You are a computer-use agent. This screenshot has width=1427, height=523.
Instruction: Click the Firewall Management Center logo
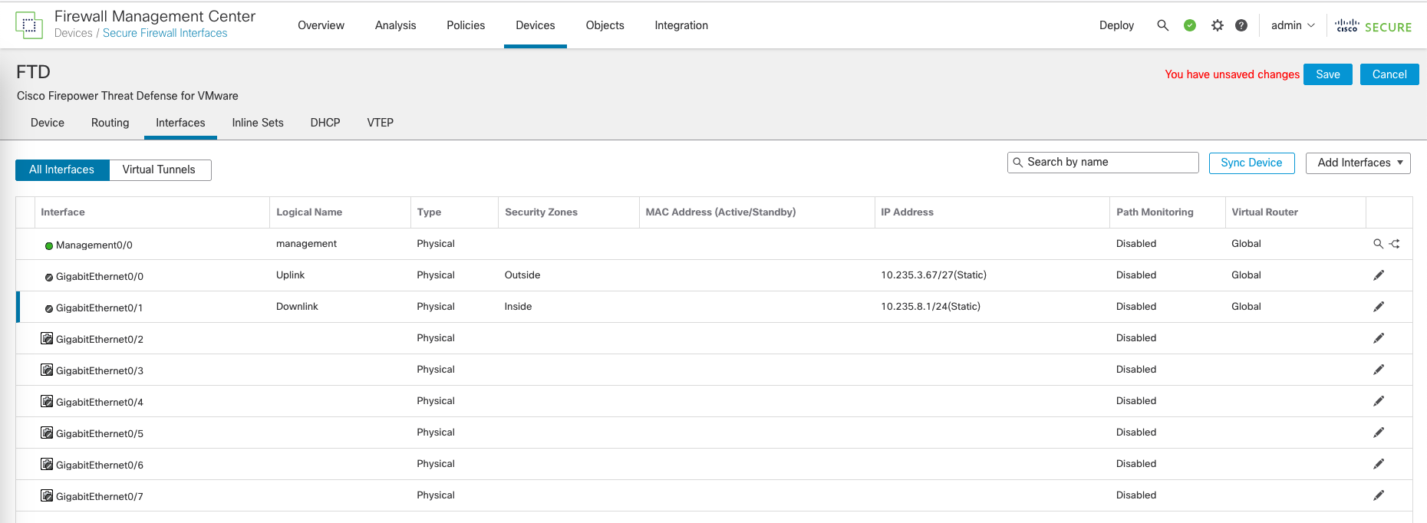29,25
